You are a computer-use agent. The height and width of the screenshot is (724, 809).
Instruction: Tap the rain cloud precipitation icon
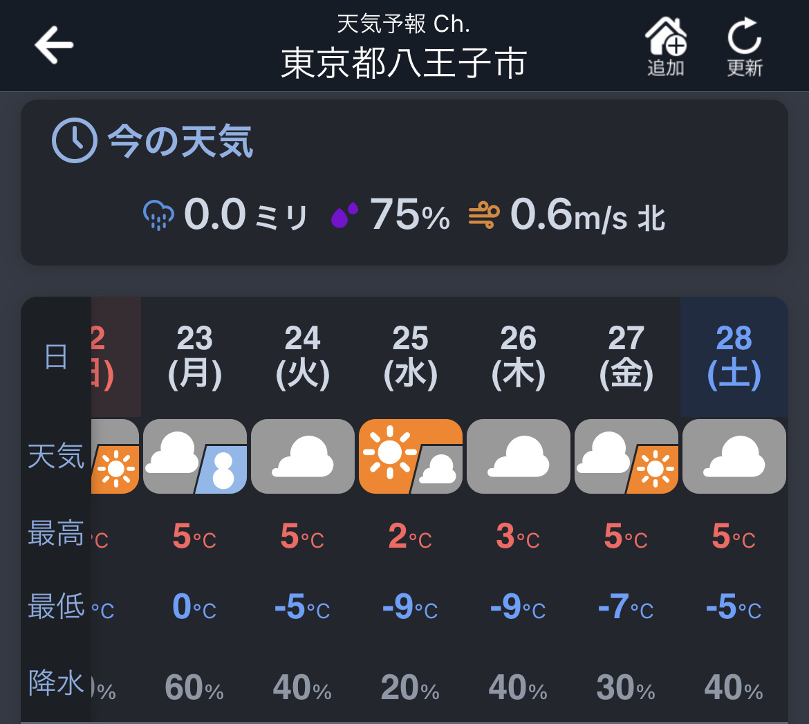tap(158, 215)
